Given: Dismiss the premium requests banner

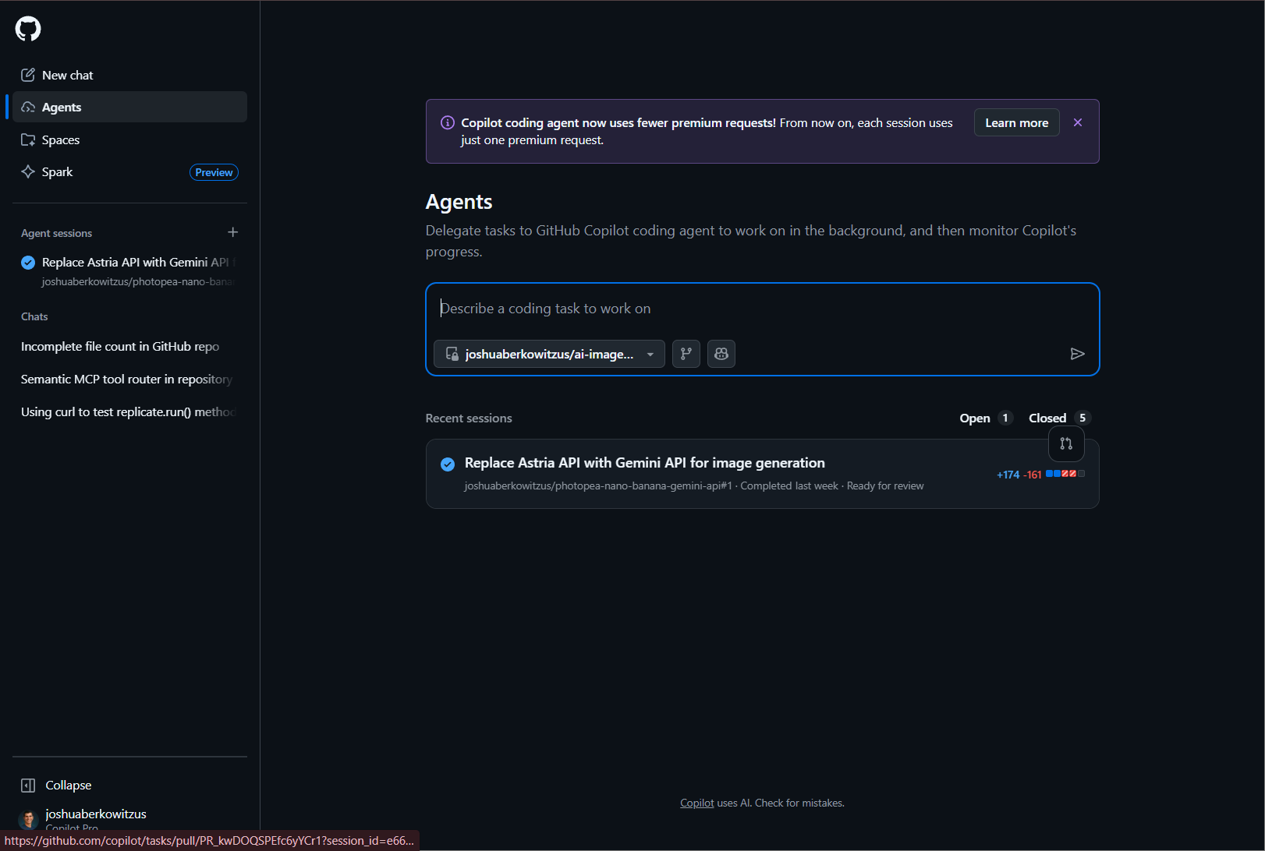Looking at the screenshot, I should (x=1077, y=123).
